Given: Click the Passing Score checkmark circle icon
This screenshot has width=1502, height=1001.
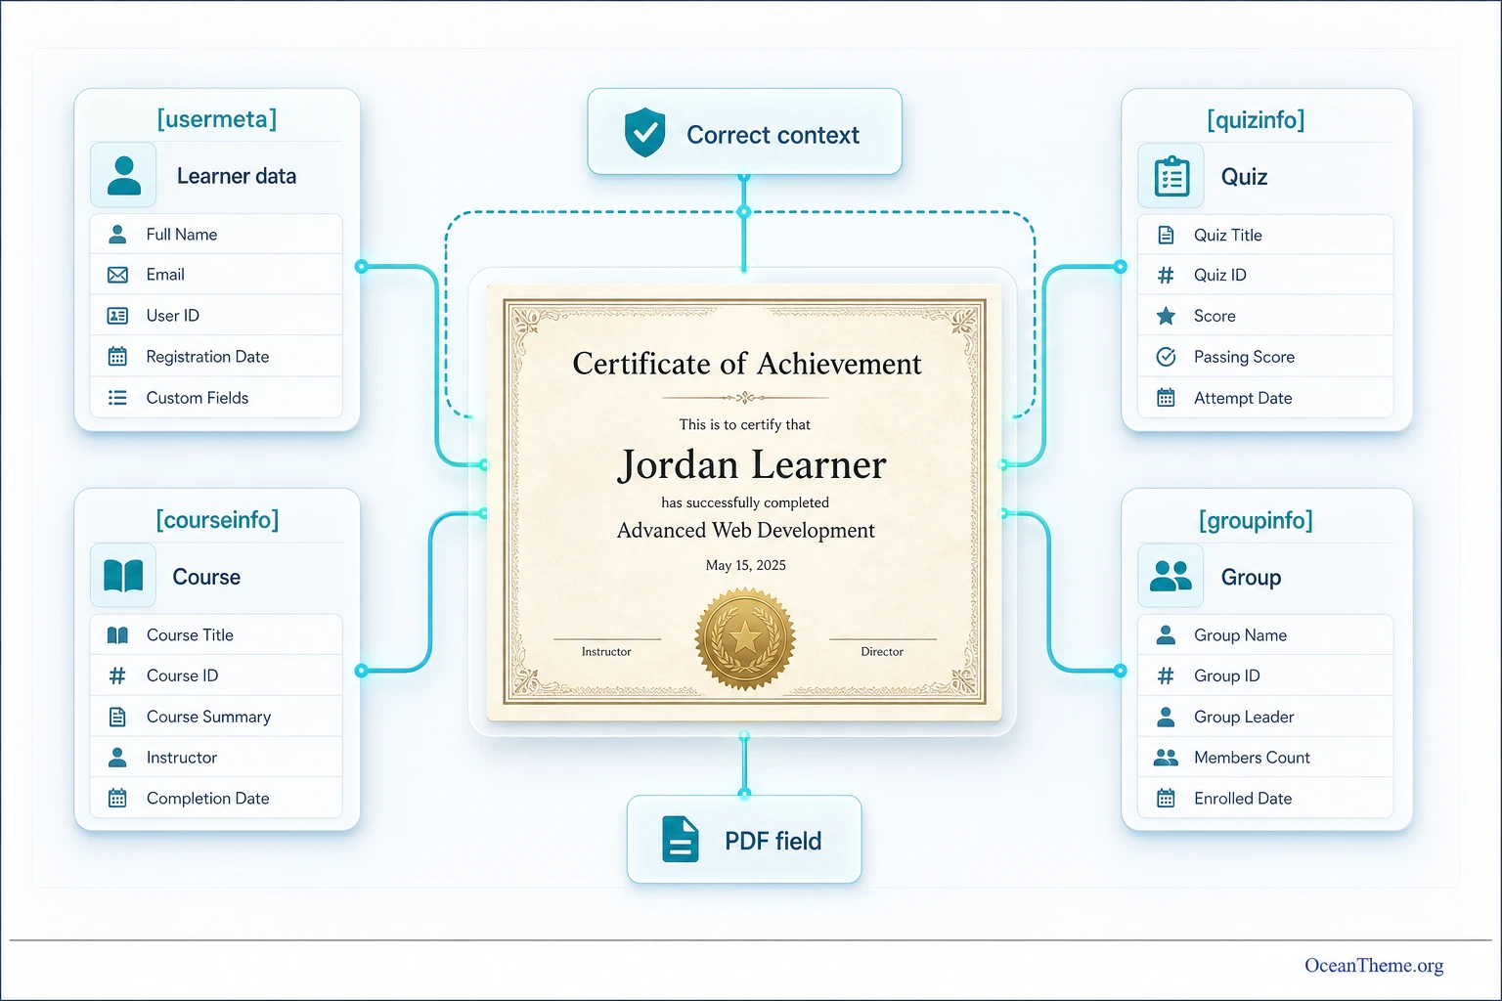Looking at the screenshot, I should (1166, 357).
